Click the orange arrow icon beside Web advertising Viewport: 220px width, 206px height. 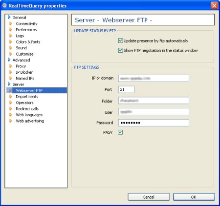point(11,121)
